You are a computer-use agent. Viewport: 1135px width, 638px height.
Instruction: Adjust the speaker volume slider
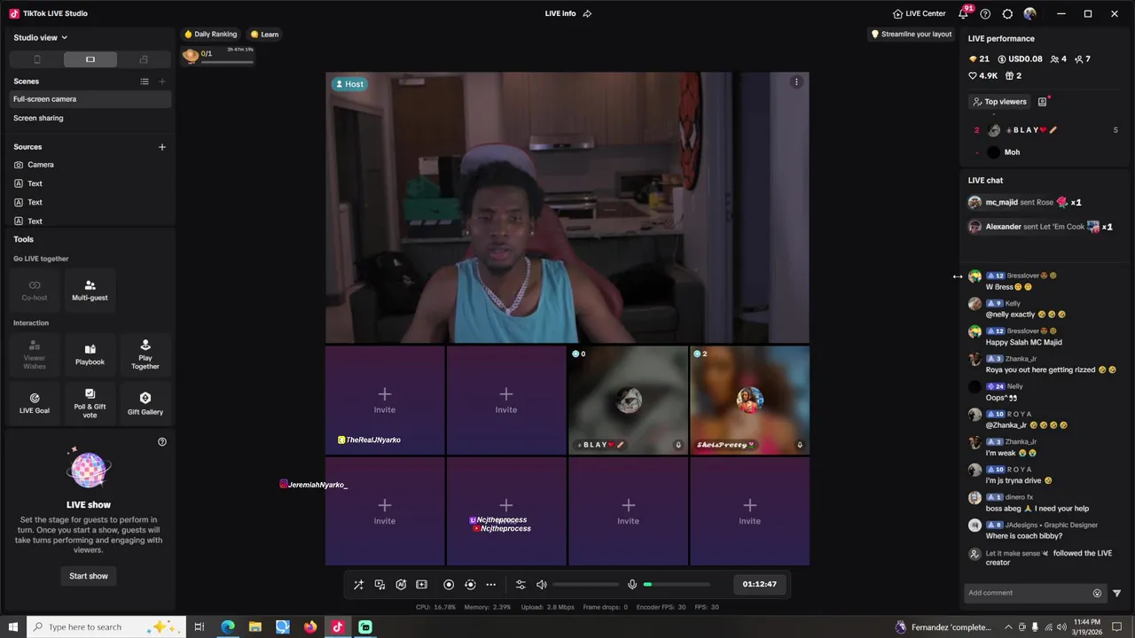point(586,585)
